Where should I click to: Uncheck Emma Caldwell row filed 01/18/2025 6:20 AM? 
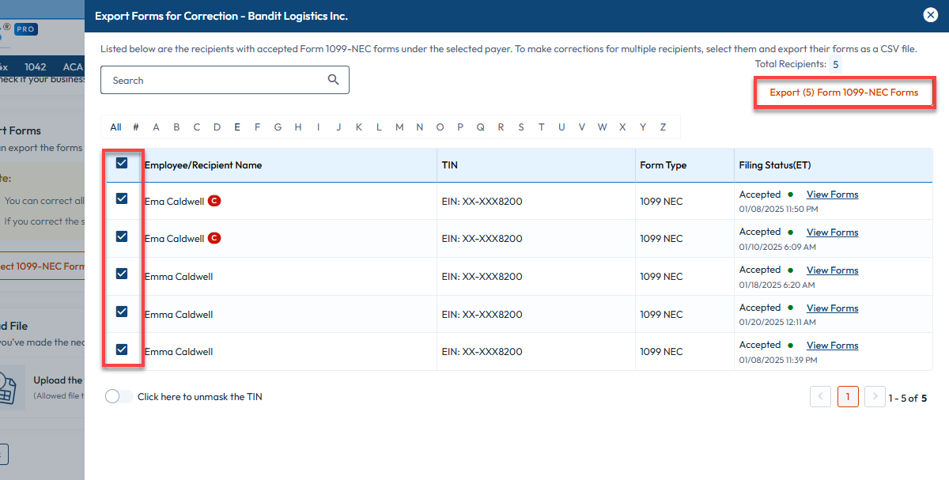pos(122,274)
